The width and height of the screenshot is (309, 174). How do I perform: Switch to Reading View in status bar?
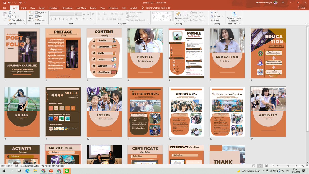(x=267, y=166)
